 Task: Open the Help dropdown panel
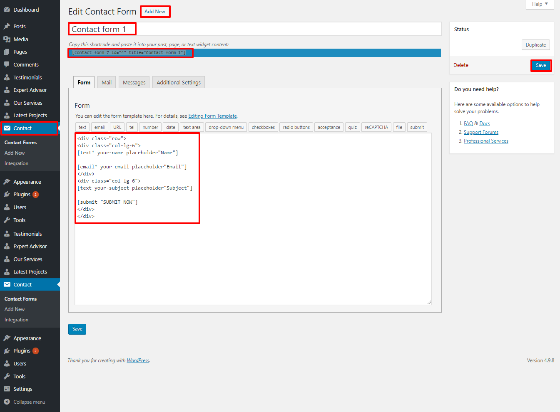(540, 4)
